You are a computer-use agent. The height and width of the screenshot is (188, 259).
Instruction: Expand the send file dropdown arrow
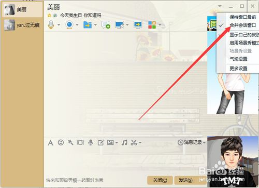pos(95,25)
